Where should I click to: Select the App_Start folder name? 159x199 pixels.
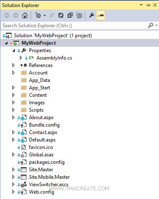[x=39, y=88]
